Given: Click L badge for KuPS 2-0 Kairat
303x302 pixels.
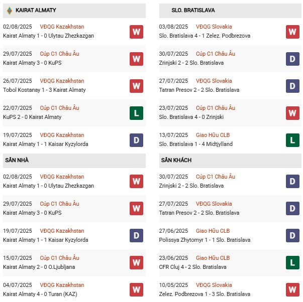Looking at the screenshot, I should click(x=136, y=113).
